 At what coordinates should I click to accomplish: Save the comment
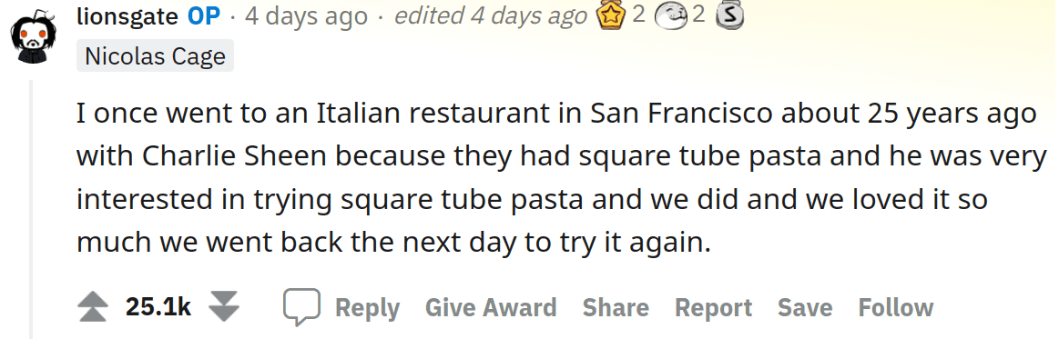(805, 308)
